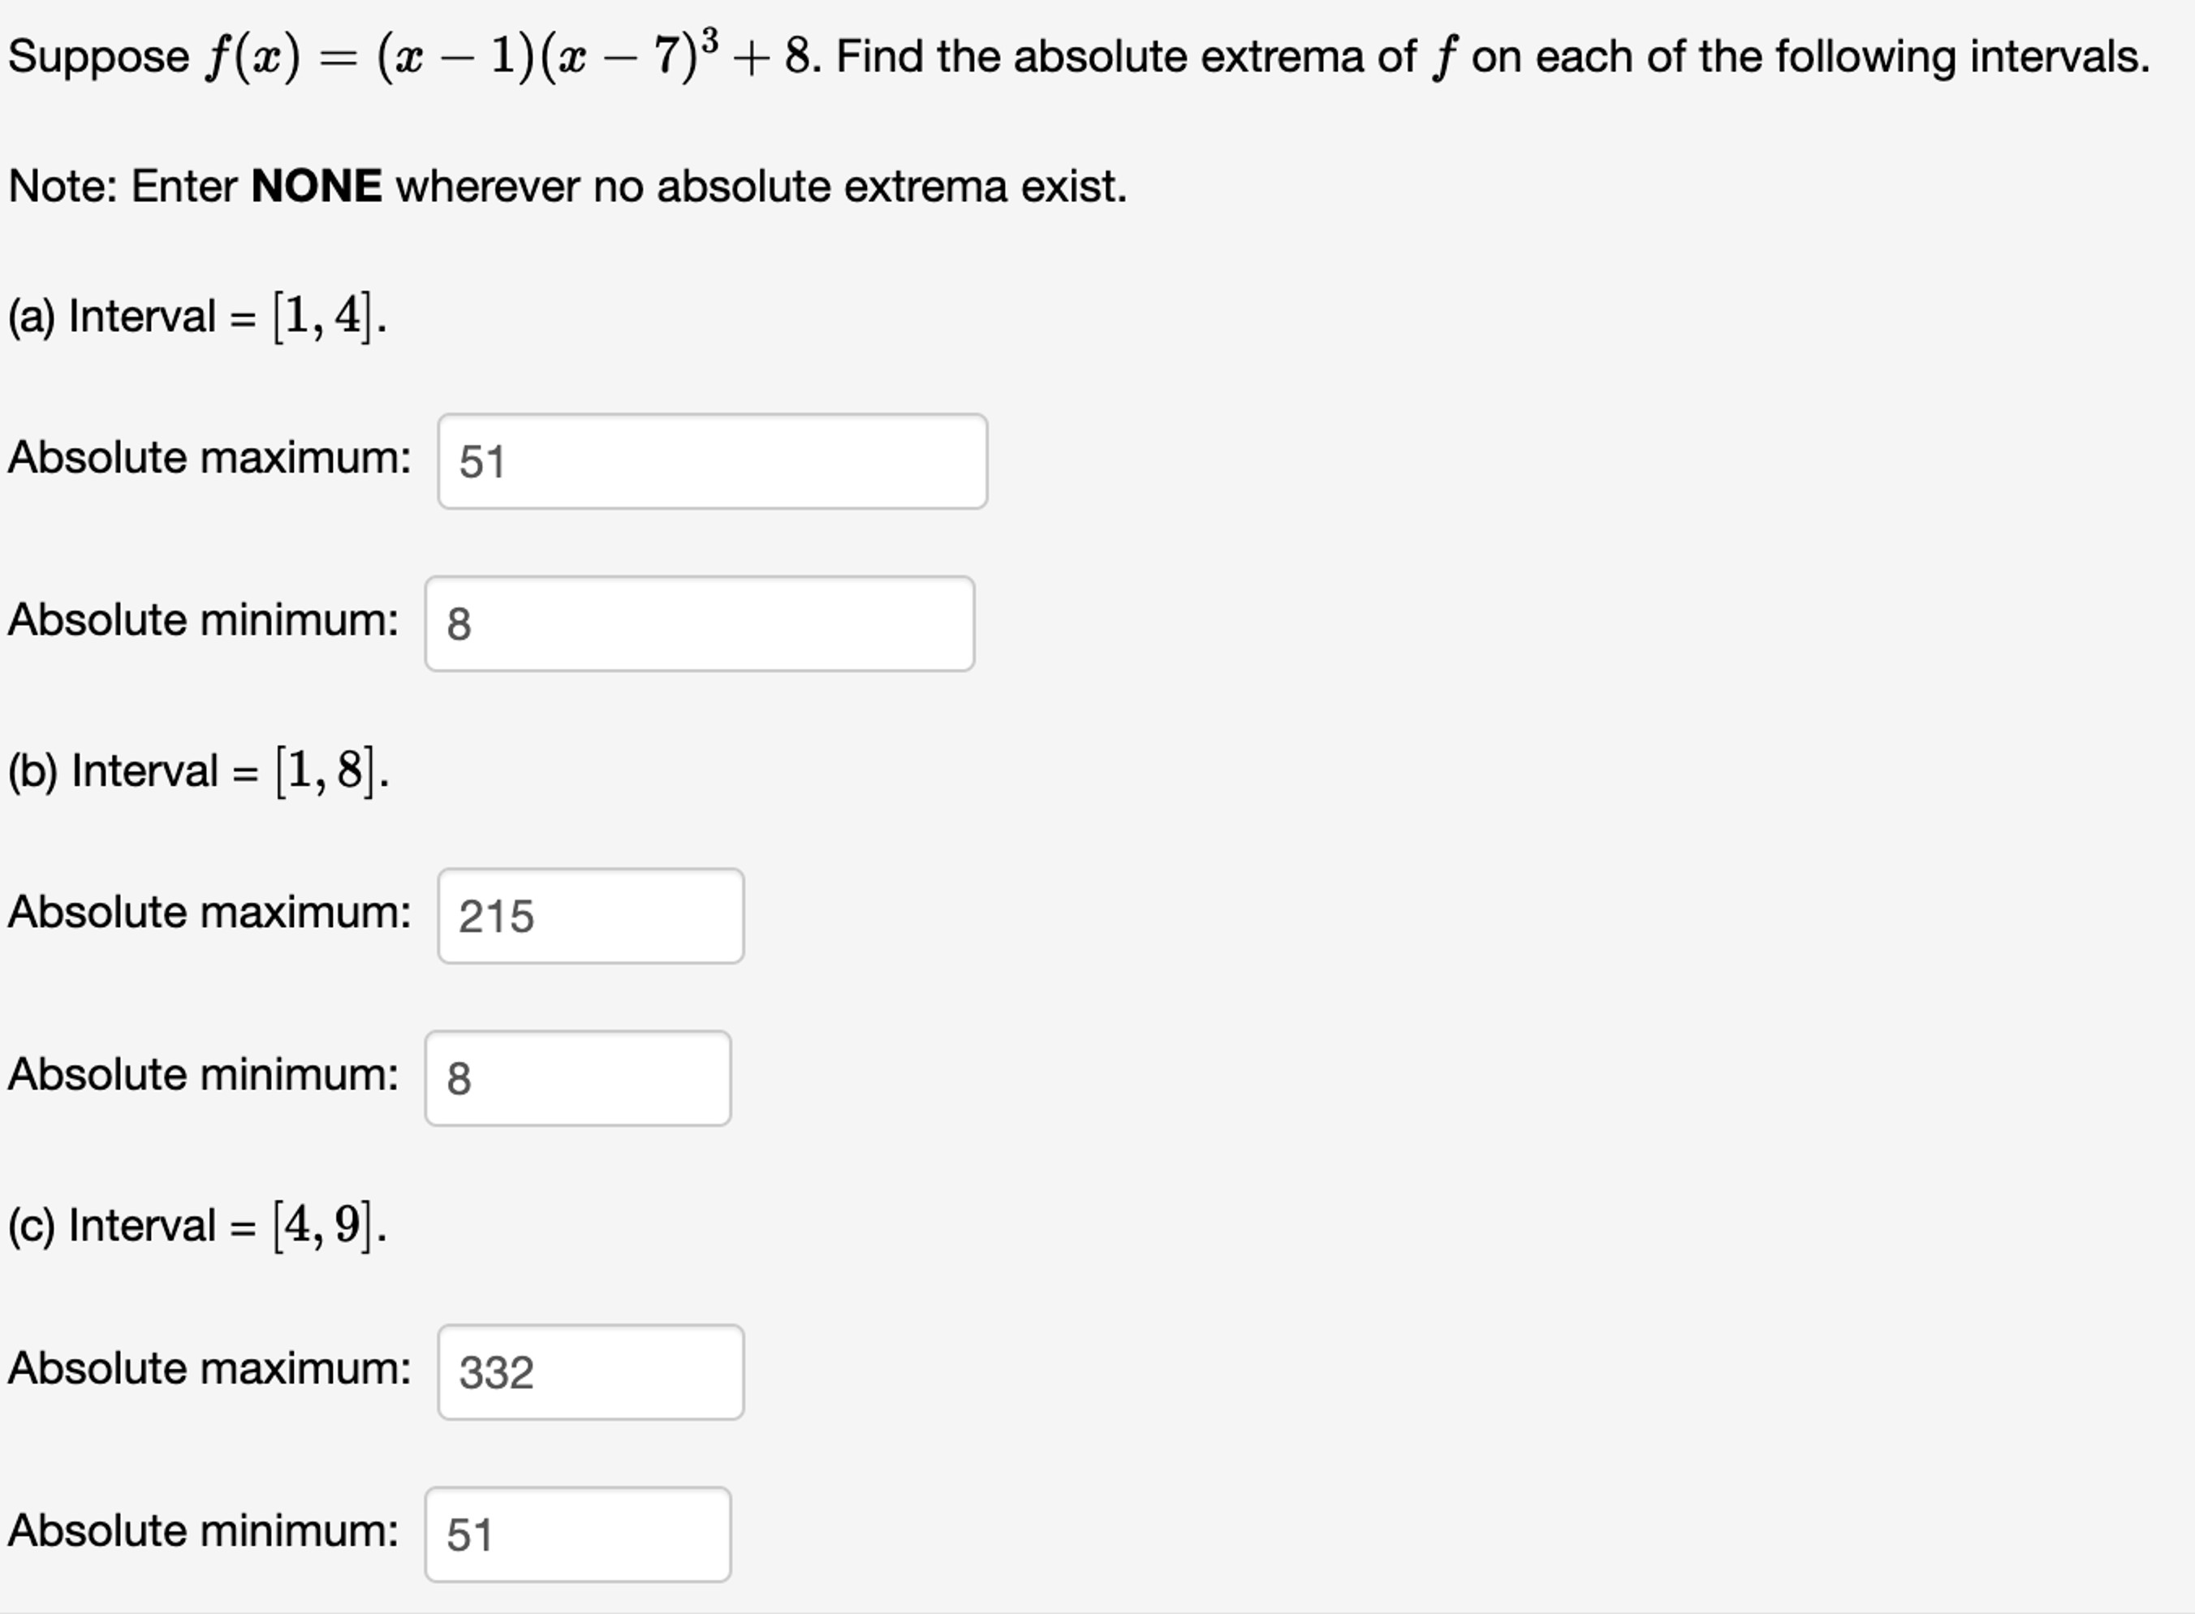Screen dimensions: 2195x1614
Task: Focus the part (b) absolute minimum field showing 8
Action: 577,1077
